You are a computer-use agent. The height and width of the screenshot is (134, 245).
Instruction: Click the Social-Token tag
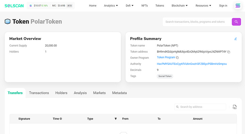[x=165, y=76]
